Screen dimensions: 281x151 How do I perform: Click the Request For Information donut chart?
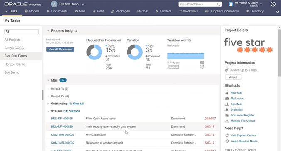(x=94, y=52)
